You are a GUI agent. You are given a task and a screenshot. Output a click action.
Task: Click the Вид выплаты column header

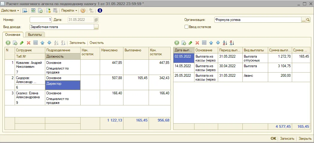coord(255,50)
